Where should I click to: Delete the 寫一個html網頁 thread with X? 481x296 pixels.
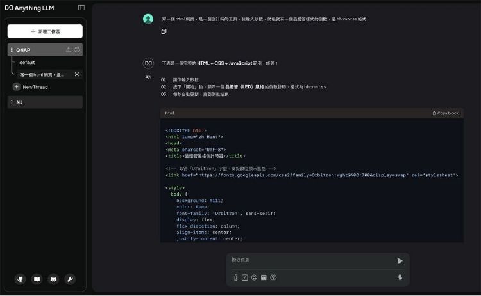77,74
